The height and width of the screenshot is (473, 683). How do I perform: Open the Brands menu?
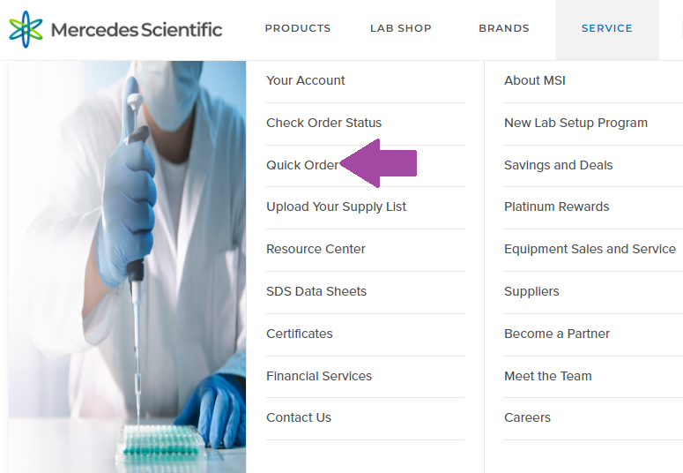pyautogui.click(x=504, y=28)
